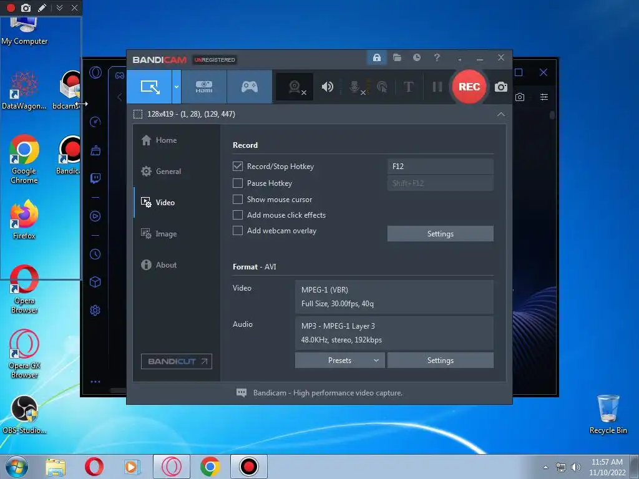Click the text overlay T icon

(x=408, y=87)
